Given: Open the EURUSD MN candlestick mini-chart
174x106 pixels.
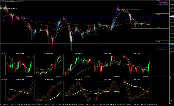Looking at the screenshot, I should [x=20, y=65].
